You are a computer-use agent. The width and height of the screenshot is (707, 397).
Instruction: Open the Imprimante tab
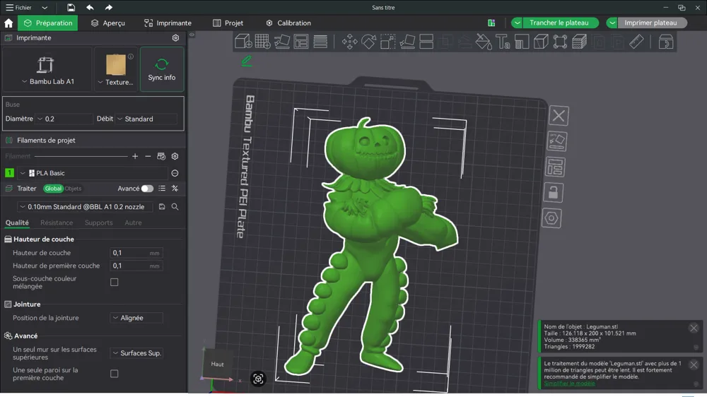pos(168,23)
